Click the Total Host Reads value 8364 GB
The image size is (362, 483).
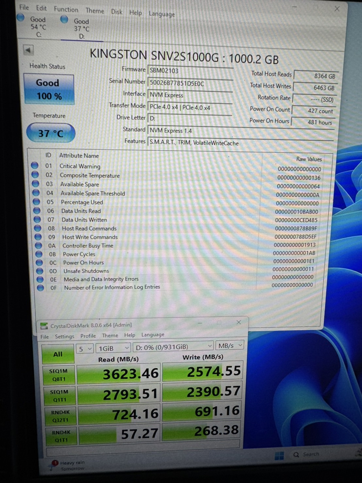pos(316,76)
